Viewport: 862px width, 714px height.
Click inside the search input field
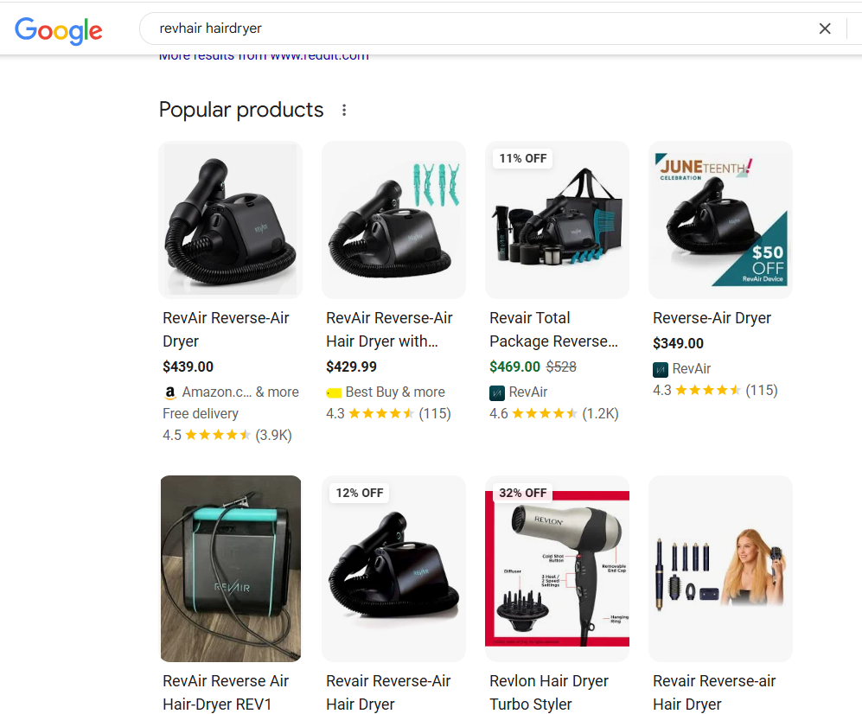click(346, 29)
